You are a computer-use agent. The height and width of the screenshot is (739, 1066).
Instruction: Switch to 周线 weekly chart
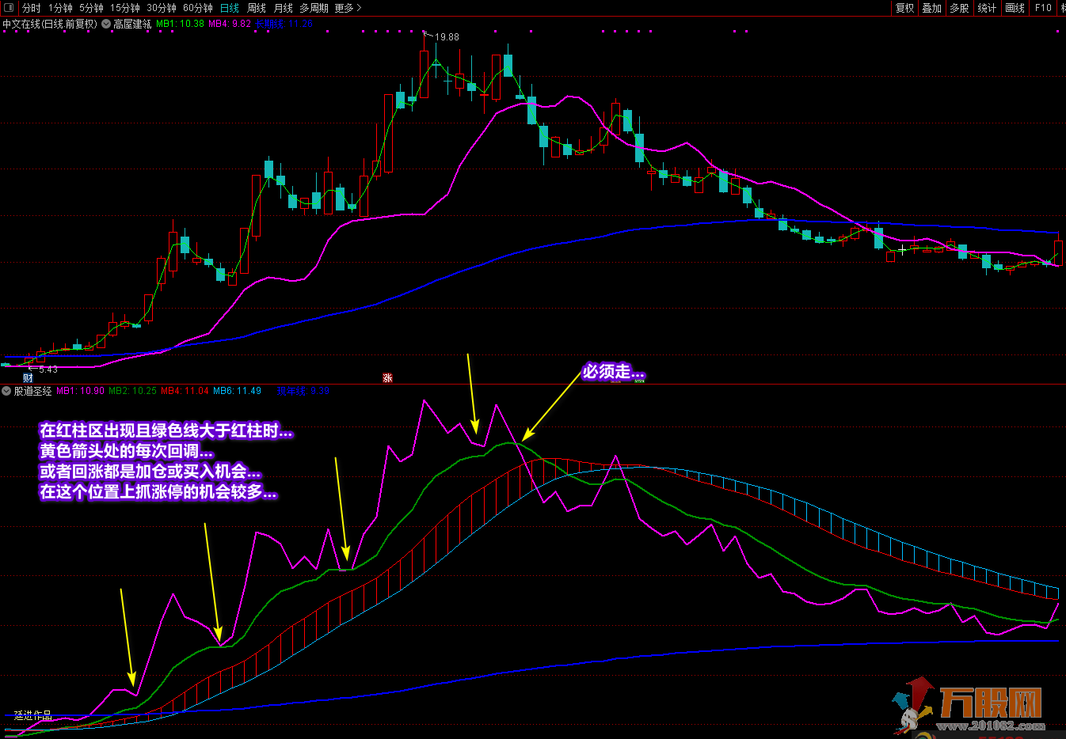coord(257,8)
